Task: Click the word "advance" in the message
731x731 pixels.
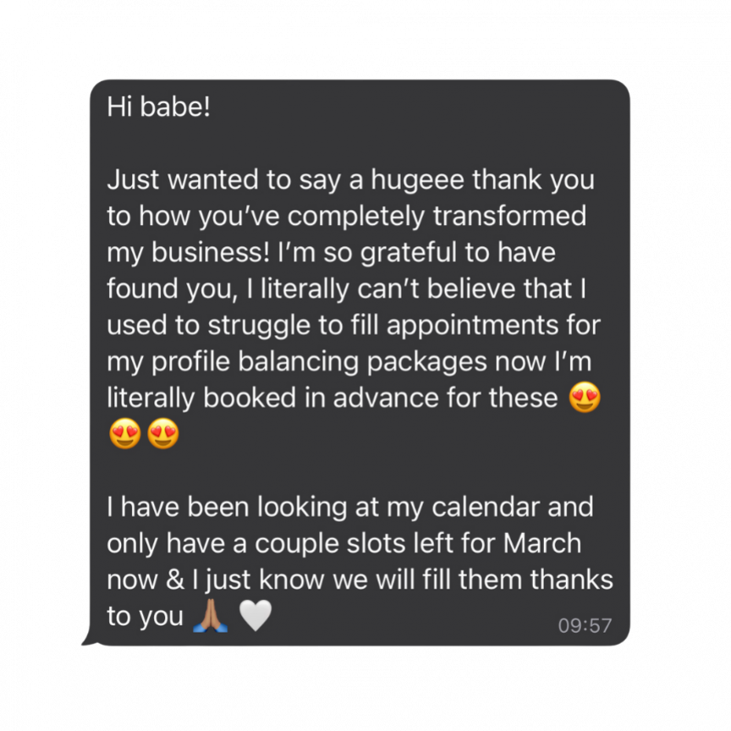Action: (x=387, y=398)
